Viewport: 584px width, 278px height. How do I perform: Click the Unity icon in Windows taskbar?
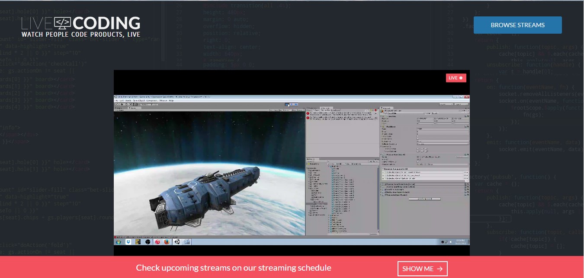[x=177, y=242]
